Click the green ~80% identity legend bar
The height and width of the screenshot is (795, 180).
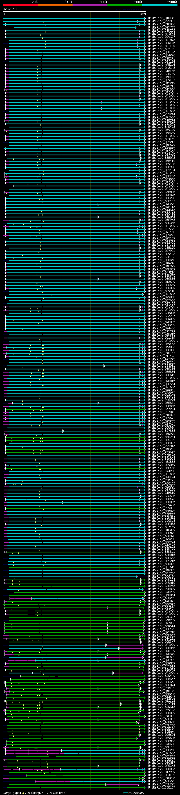[x=125, y=5]
